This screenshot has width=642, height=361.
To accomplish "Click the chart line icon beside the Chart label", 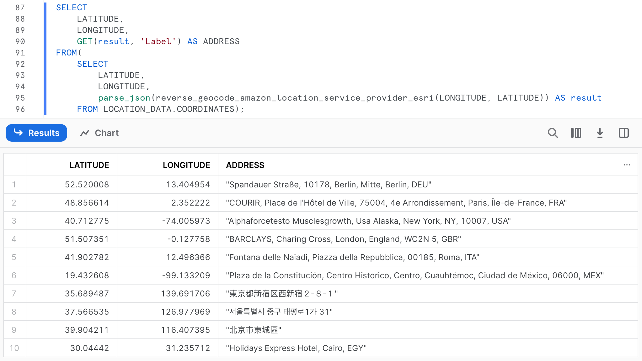I will [x=85, y=133].
